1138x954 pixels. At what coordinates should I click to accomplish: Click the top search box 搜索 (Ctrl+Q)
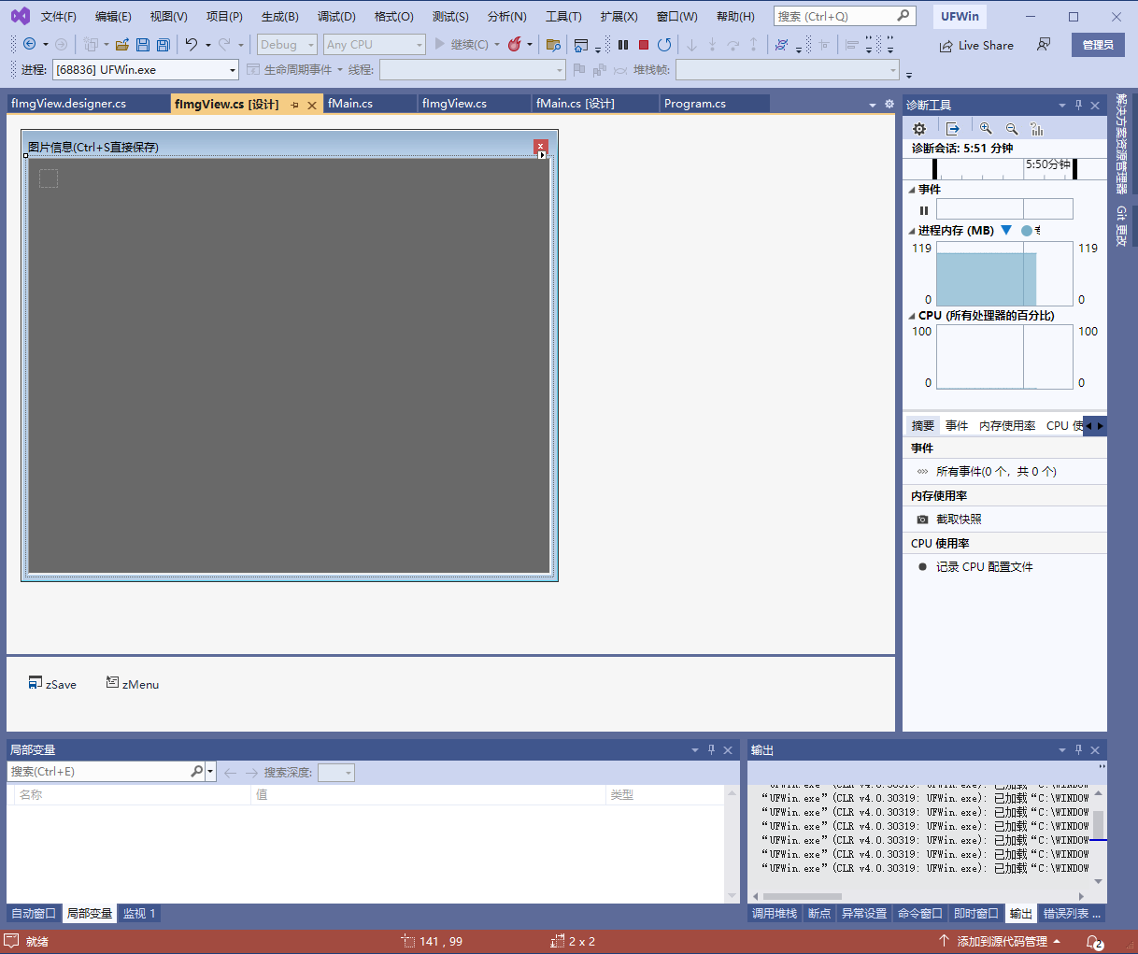click(x=844, y=16)
